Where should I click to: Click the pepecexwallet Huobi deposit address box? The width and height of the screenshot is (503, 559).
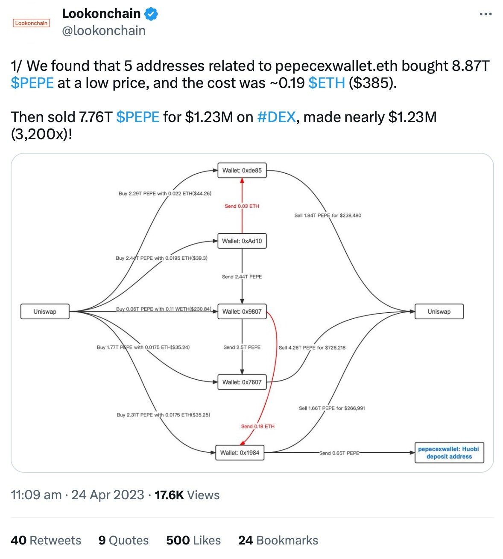click(449, 453)
